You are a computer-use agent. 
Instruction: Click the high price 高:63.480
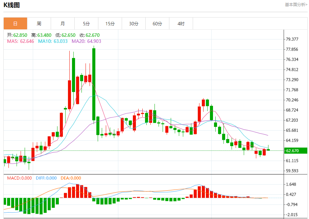[x=41, y=35]
